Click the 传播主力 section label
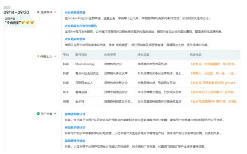This screenshot has width=247, height=154. pos(46,56)
